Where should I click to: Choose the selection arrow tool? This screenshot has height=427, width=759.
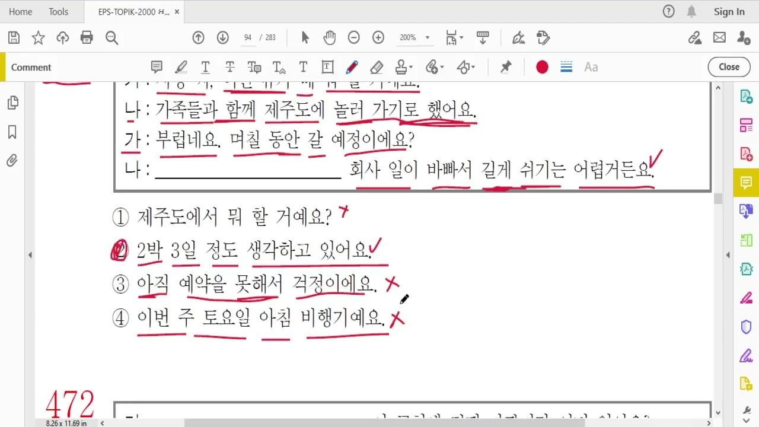pos(305,38)
